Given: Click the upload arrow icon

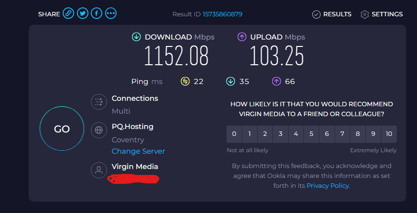Looking at the screenshot, I should pyautogui.click(x=242, y=37).
